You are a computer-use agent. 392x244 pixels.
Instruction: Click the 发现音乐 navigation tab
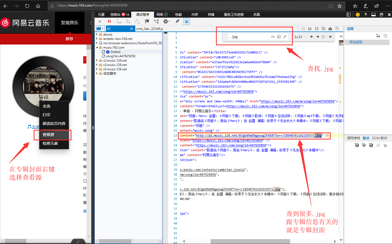pyautogui.click(x=70, y=23)
